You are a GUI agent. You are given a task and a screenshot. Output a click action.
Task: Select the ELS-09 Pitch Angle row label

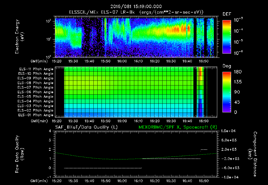click(x=35, y=78)
